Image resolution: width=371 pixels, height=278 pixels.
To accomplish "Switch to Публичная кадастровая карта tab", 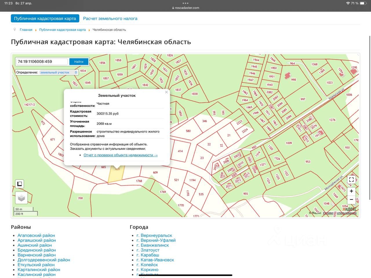I will click(45, 19).
